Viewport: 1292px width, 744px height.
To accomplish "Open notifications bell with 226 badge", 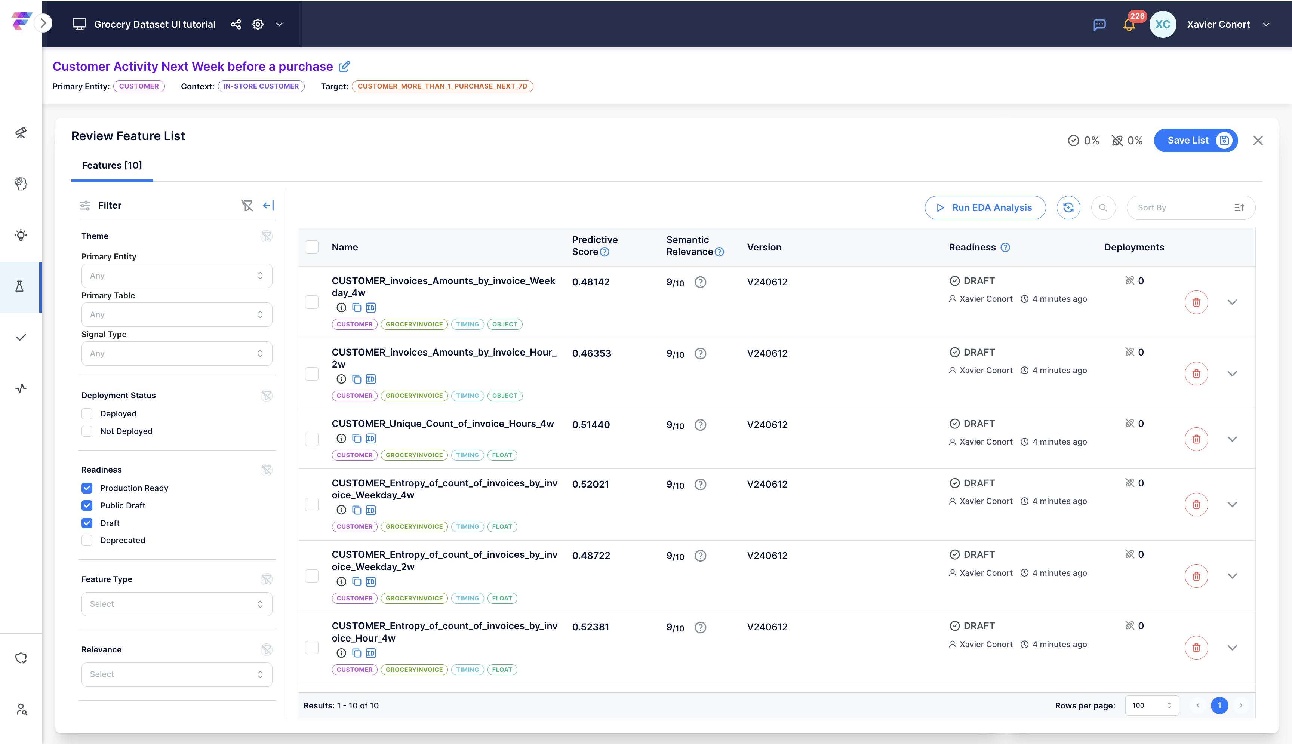I will [1129, 25].
